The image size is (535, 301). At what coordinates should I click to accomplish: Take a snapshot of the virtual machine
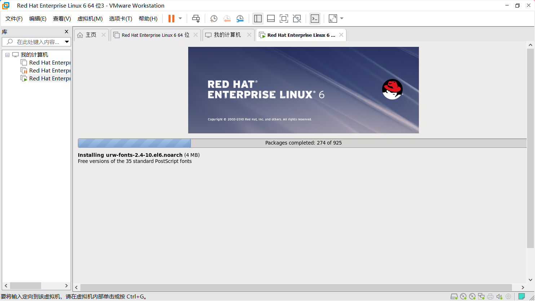point(214,19)
